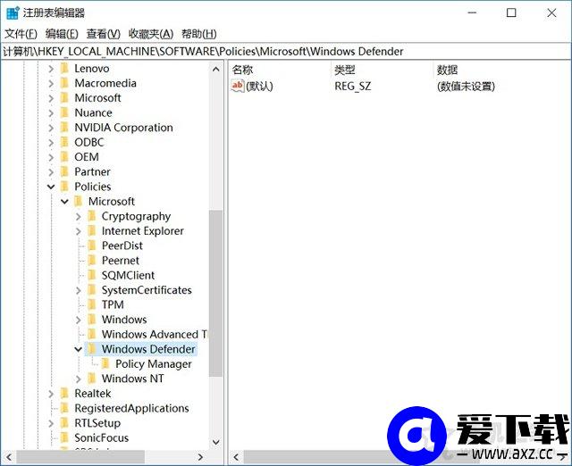
Task: Sort by the 数据 column header
Action: 447,70
